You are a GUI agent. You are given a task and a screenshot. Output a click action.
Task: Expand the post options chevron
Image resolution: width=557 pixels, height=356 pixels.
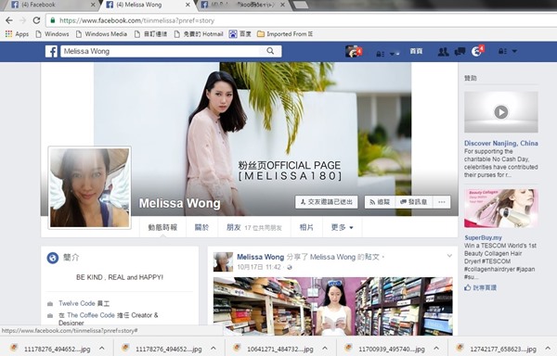[449, 256]
